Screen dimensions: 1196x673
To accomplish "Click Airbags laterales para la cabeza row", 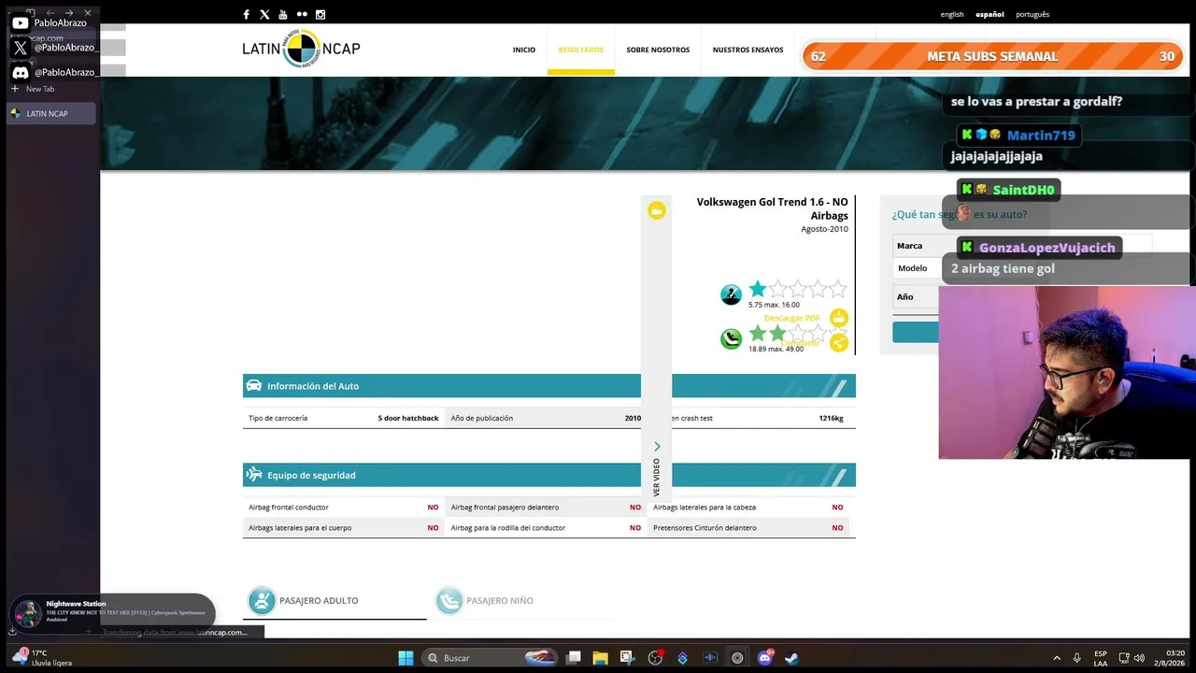I will point(747,507).
